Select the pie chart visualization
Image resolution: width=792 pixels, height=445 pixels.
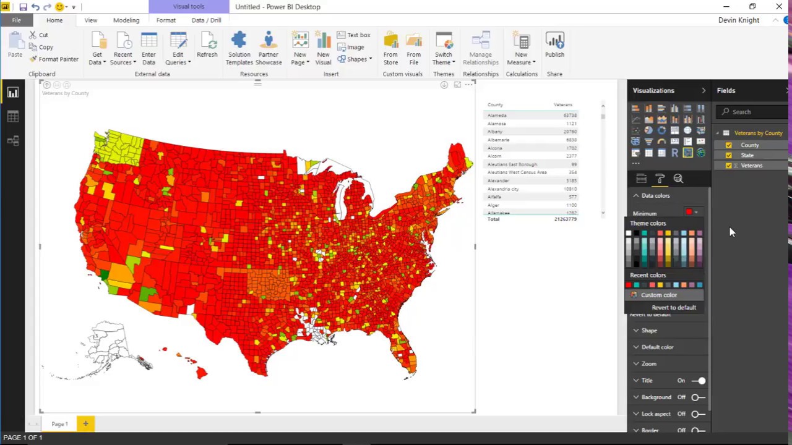pos(648,130)
